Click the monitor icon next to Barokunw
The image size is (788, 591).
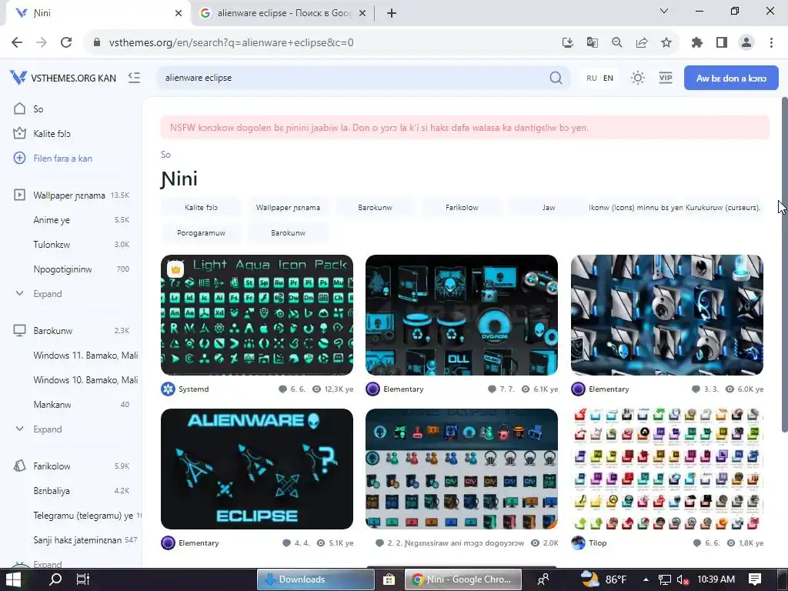click(19, 330)
